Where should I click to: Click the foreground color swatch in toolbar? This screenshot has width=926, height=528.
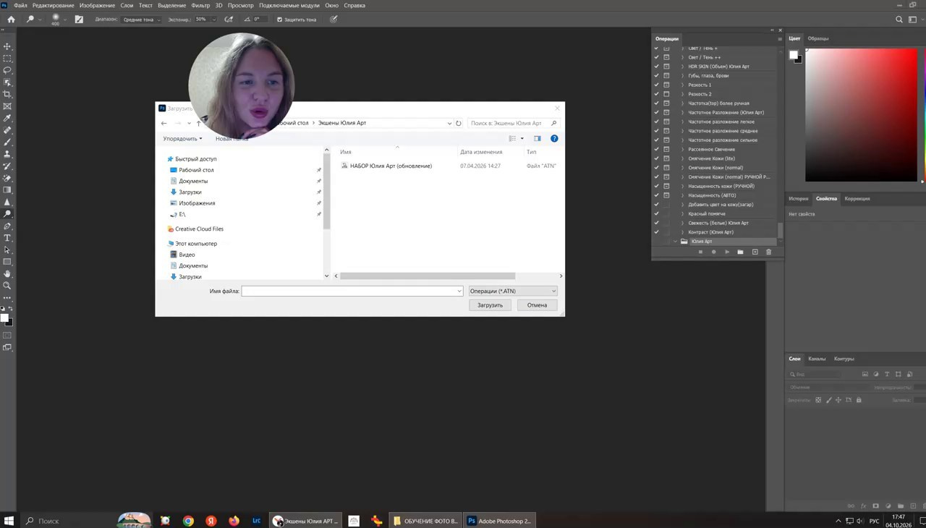point(4,318)
